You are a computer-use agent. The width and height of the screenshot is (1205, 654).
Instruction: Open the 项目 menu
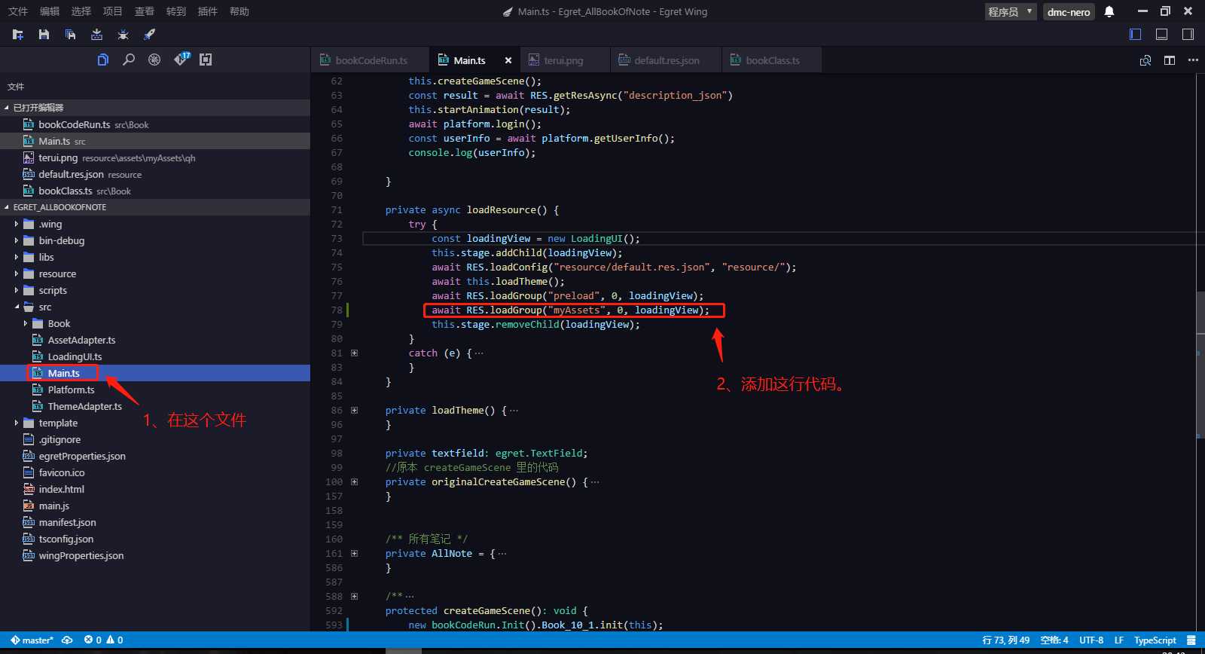pos(113,11)
